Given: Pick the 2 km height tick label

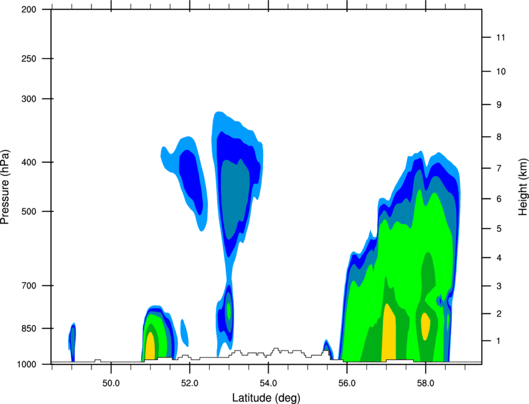Looking at the screenshot, I should [499, 314].
